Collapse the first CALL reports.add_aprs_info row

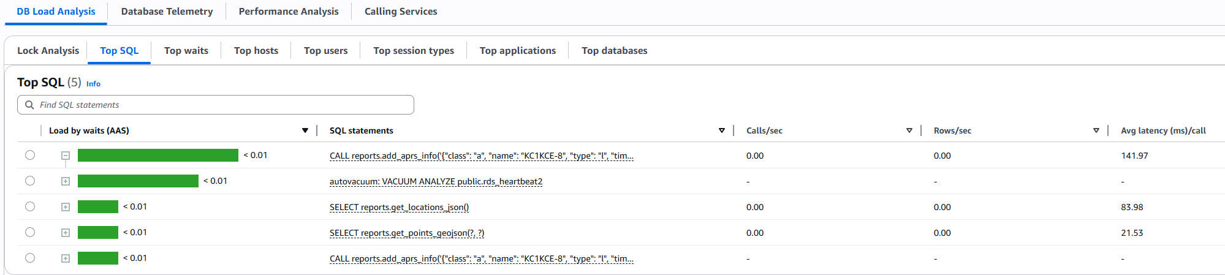(x=66, y=156)
